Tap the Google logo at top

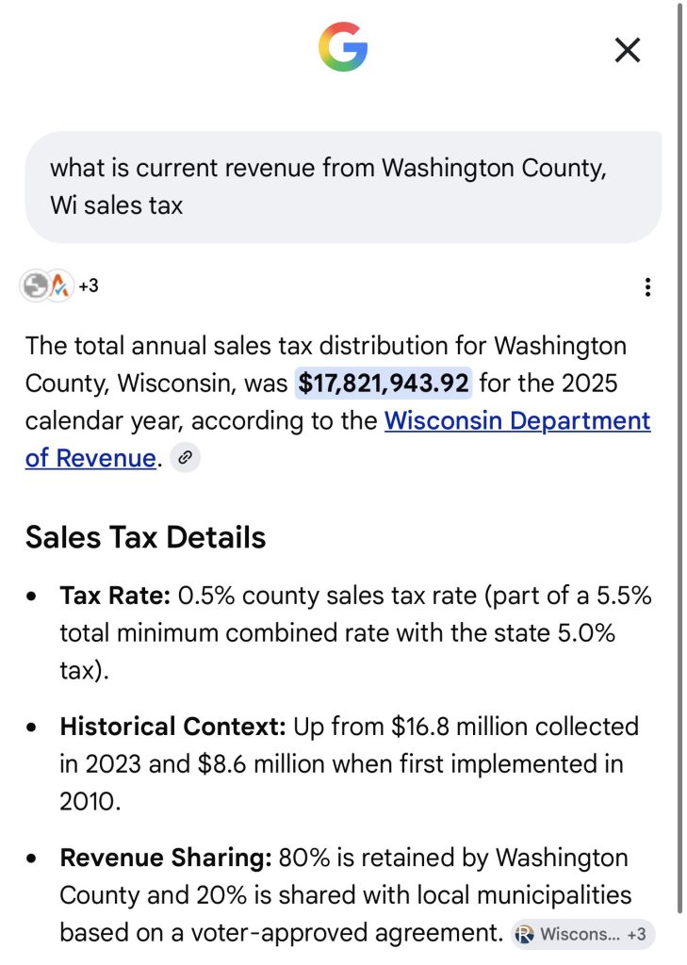343,47
